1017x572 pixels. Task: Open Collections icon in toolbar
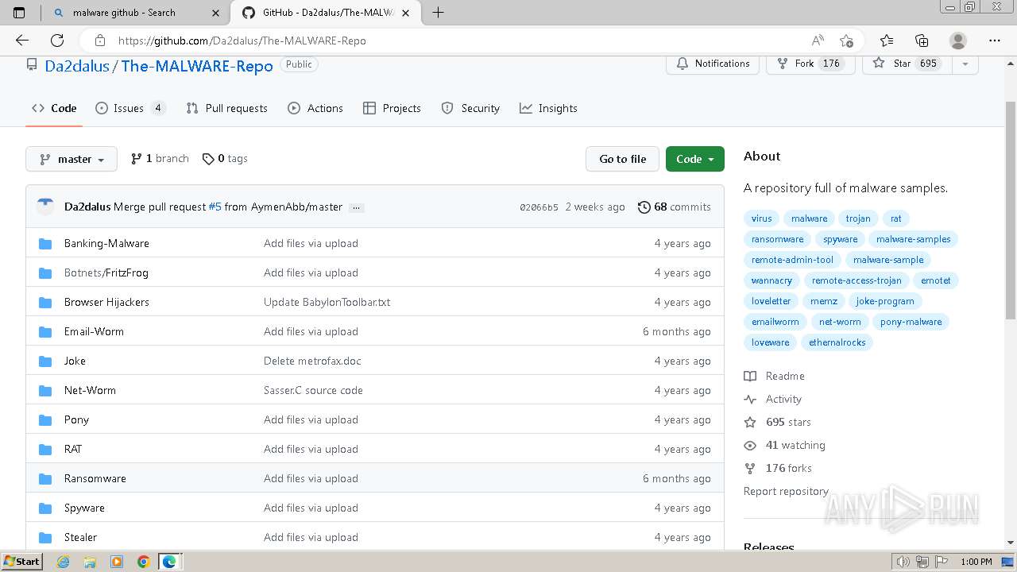[922, 41]
